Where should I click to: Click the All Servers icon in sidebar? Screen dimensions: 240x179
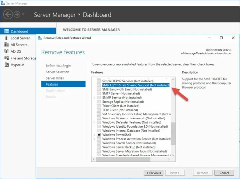pos(7,44)
